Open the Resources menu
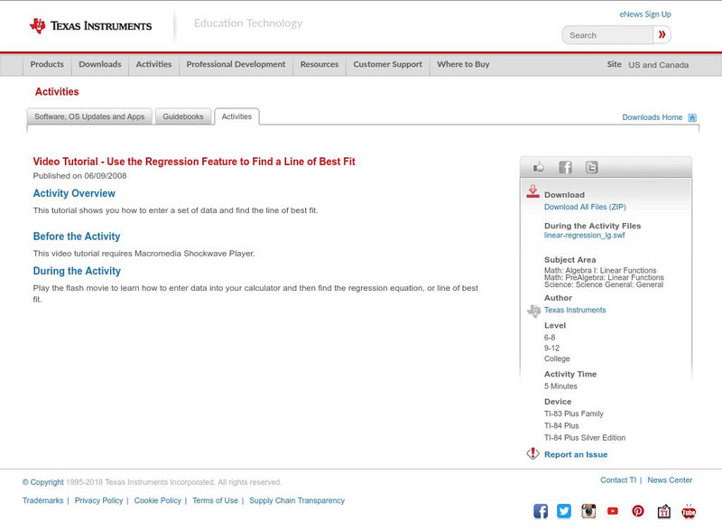This screenshot has width=722, height=530. coord(319,64)
